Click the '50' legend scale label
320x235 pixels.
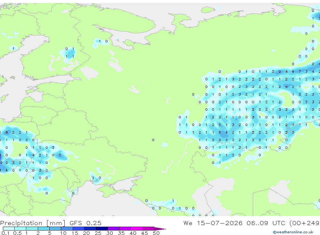click(156, 233)
